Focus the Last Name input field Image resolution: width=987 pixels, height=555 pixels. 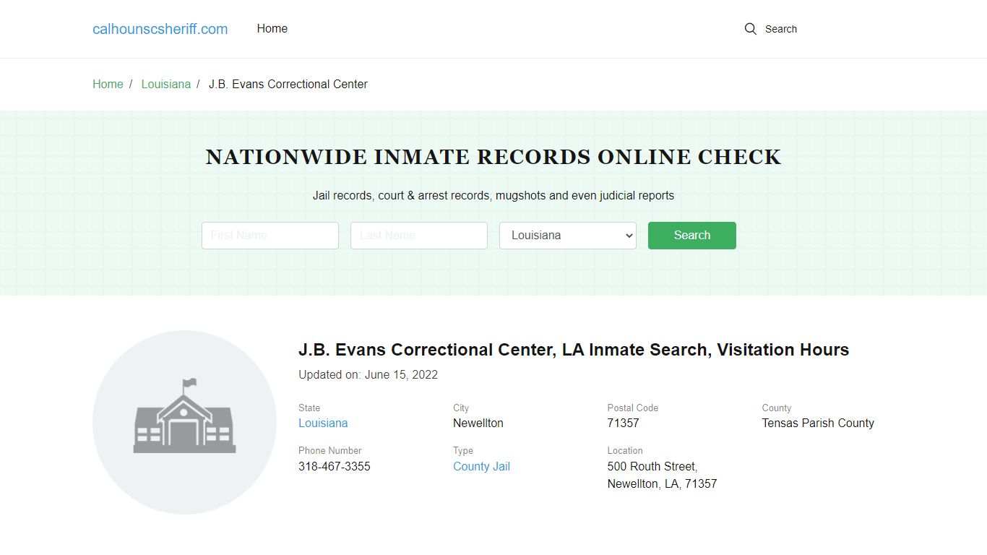pyautogui.click(x=419, y=236)
